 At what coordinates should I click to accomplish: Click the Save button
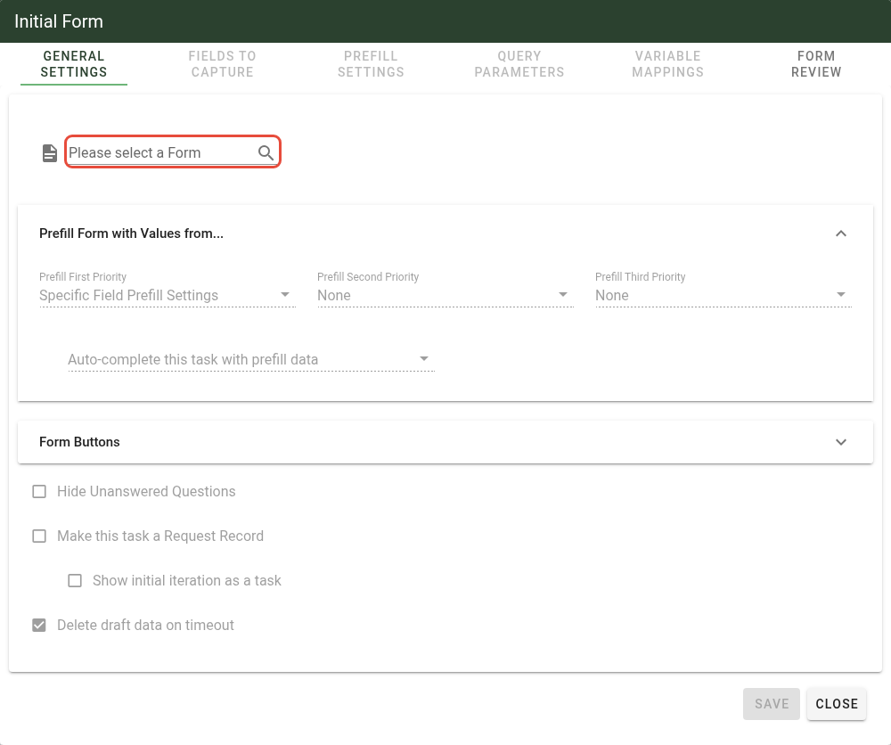771,703
